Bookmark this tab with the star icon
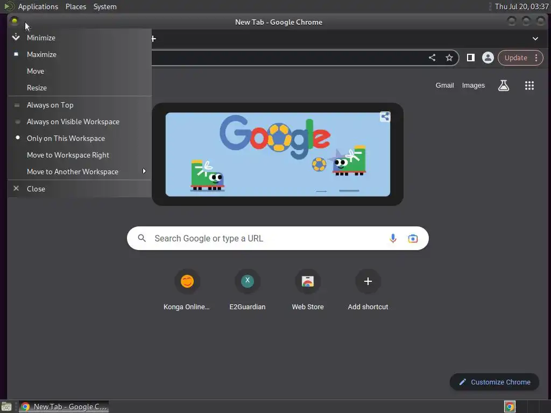The image size is (551, 413). (x=449, y=58)
